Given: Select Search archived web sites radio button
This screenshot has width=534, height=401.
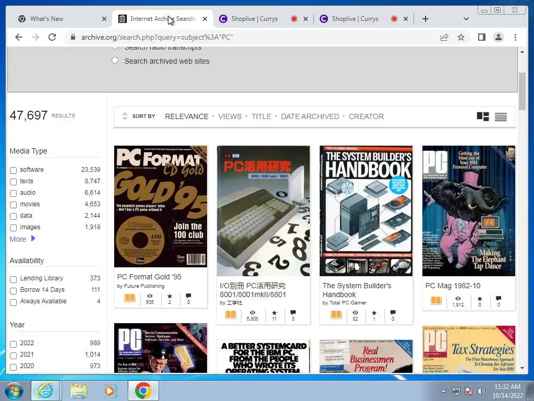Looking at the screenshot, I should click(115, 61).
